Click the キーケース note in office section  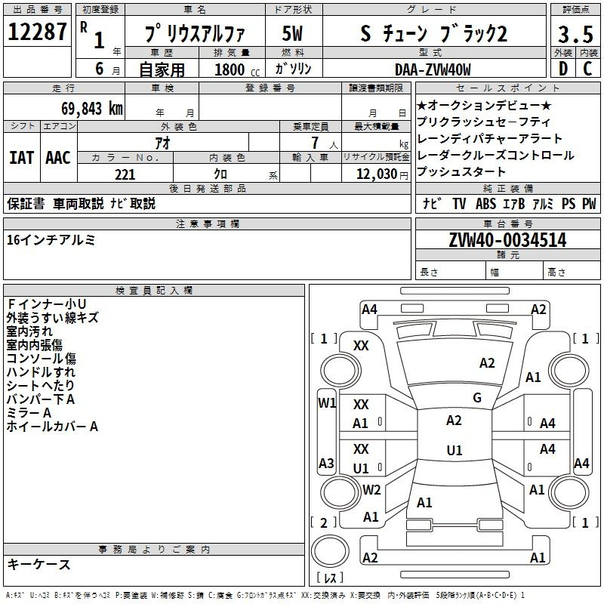coord(39,565)
